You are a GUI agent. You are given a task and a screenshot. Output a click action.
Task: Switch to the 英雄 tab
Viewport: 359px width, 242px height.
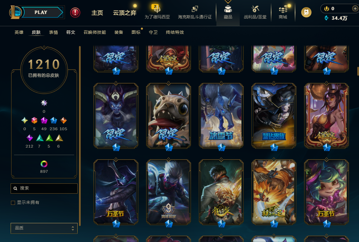point(19,32)
